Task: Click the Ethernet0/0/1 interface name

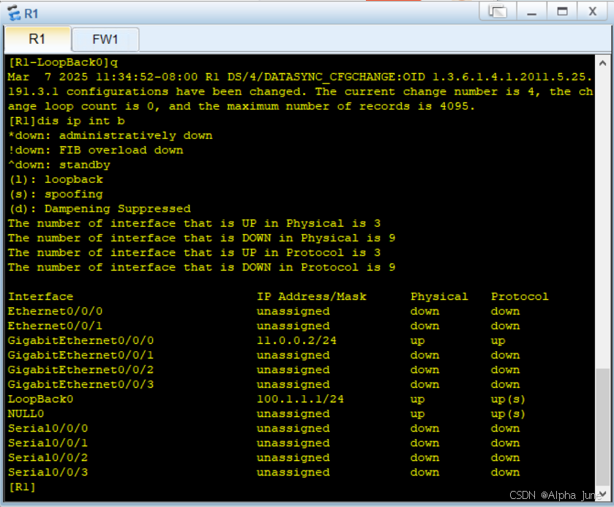Action: 55,326
